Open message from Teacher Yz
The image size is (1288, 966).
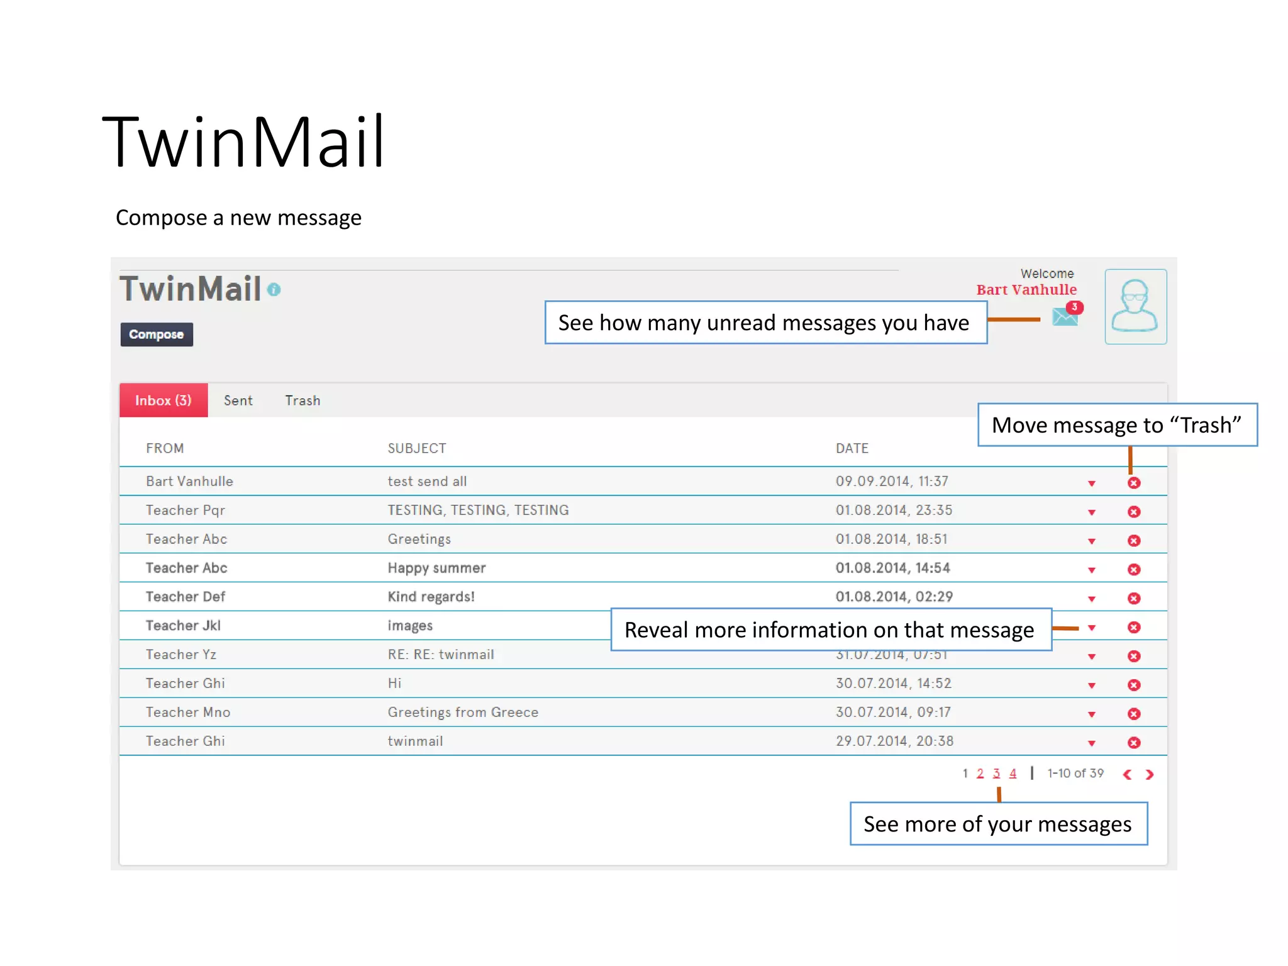[181, 655]
